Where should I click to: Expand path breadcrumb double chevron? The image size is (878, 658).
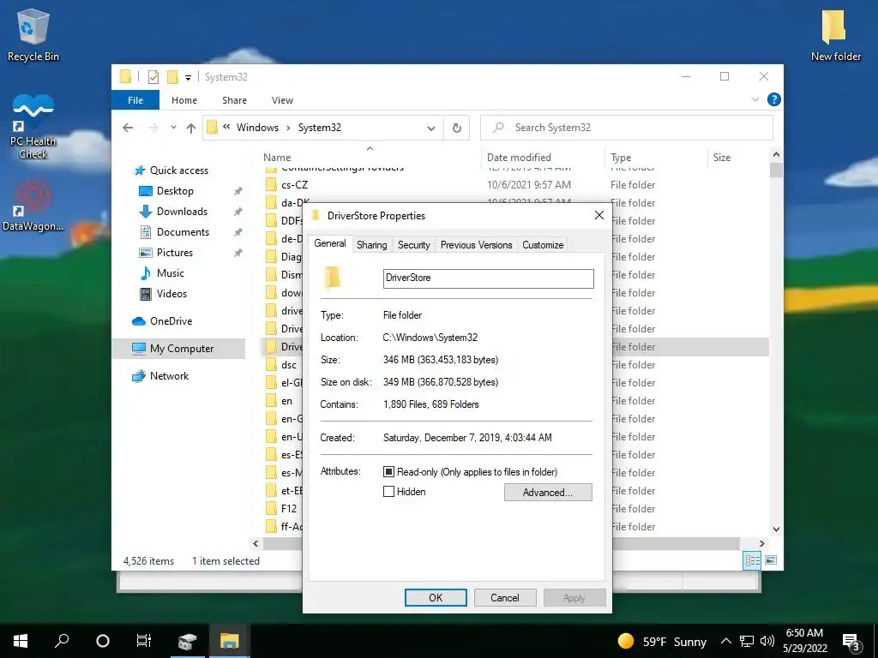click(x=226, y=127)
